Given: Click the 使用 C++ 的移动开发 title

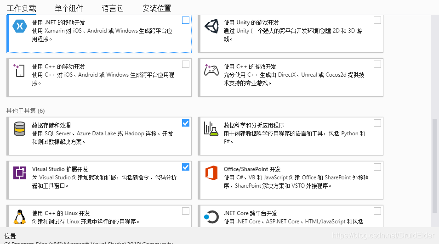Looking at the screenshot, I should [58, 67].
